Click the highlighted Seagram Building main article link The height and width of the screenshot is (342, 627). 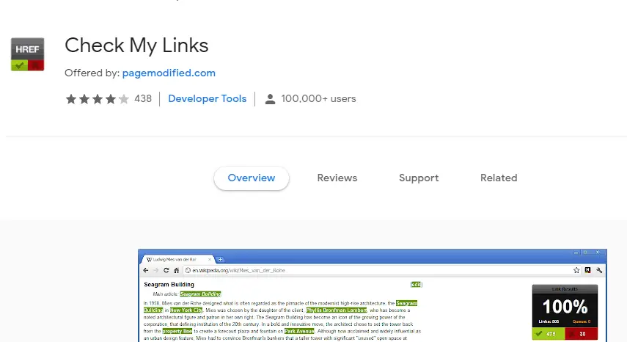[200, 294]
